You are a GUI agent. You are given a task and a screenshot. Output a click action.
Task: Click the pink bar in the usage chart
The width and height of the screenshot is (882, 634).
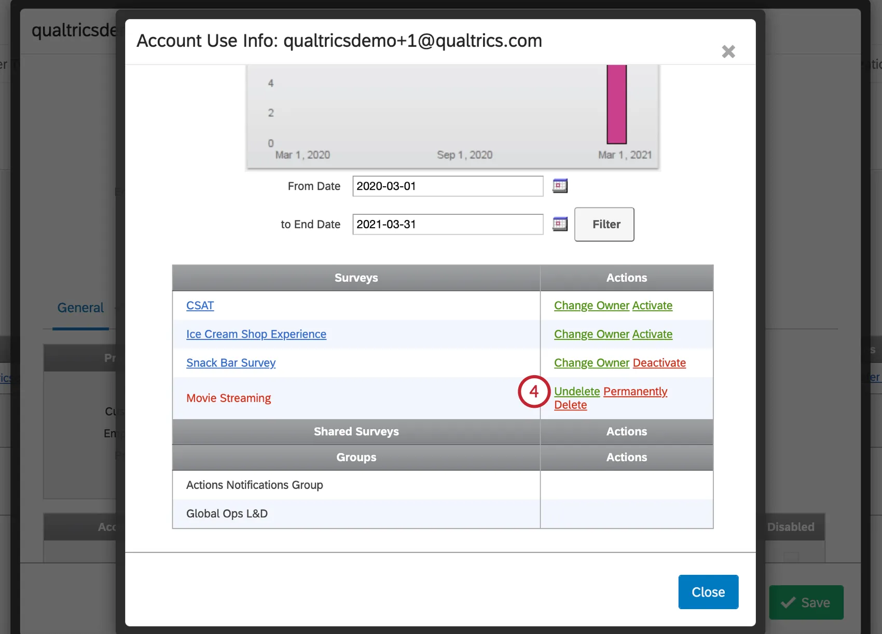click(617, 104)
